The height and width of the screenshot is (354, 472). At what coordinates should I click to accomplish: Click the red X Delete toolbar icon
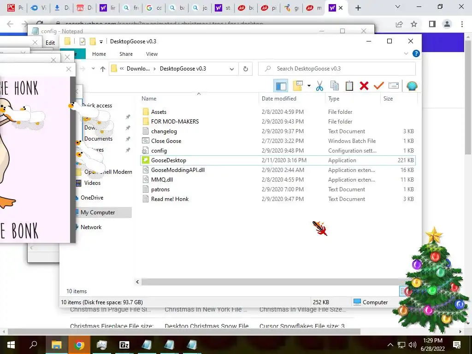click(x=364, y=86)
